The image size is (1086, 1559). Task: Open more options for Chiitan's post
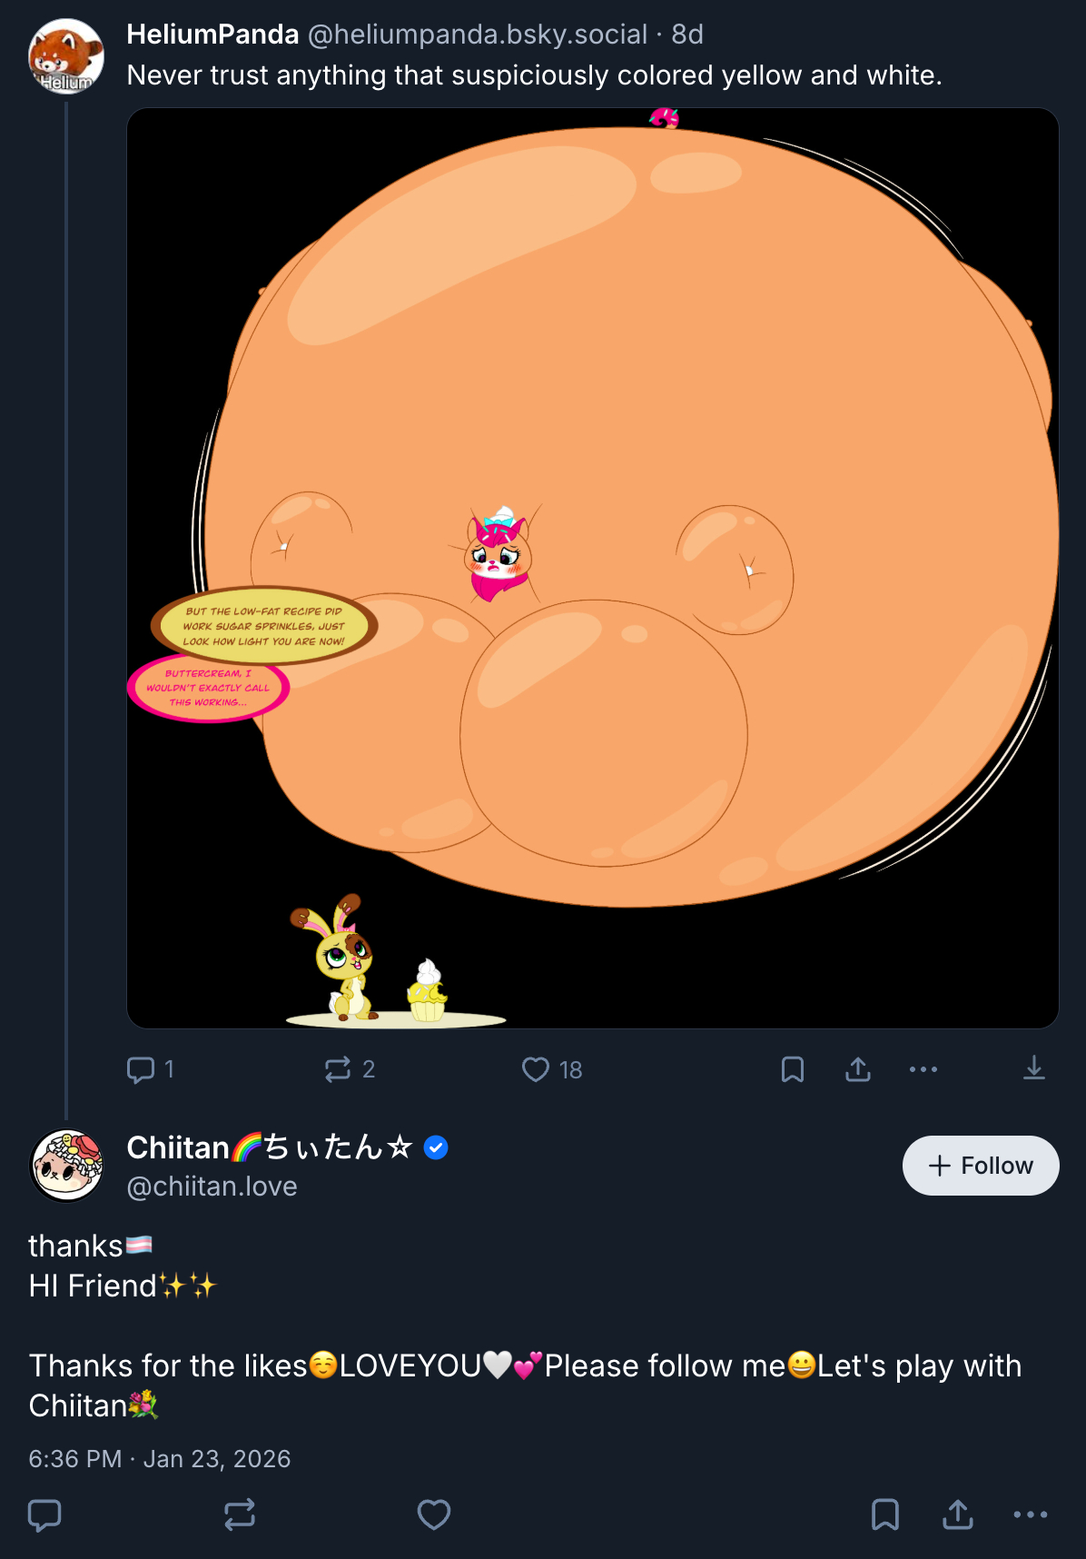click(1031, 1514)
